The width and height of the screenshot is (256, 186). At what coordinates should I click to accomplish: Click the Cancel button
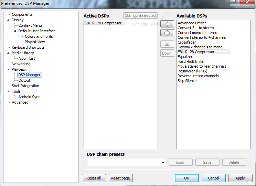point(214,178)
